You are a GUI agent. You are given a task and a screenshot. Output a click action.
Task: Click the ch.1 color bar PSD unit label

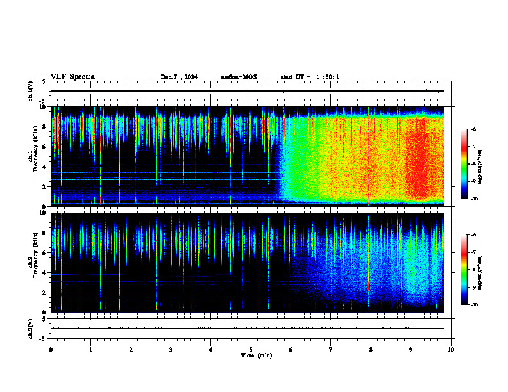(x=480, y=167)
